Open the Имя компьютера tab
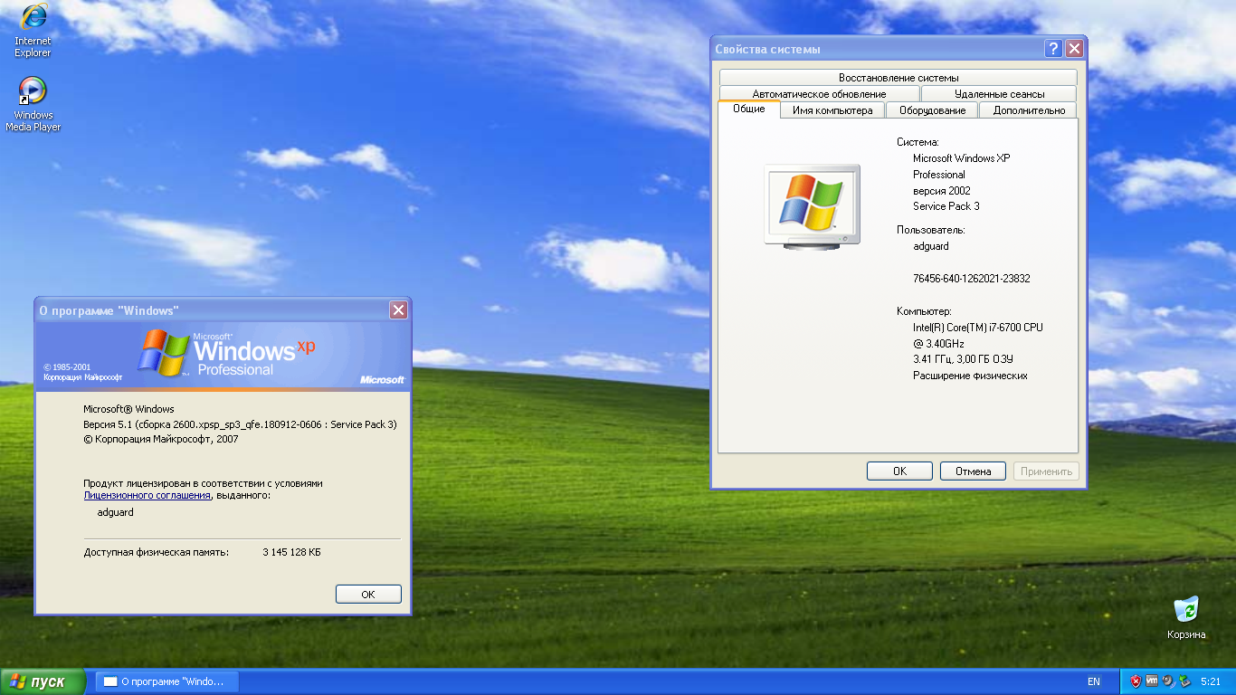Image resolution: width=1236 pixels, height=695 pixels. tap(832, 110)
